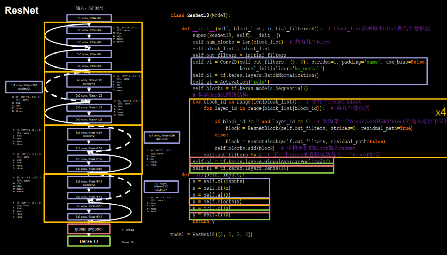Select "self.out_filters = initial_filters" line
This screenshot has width=447, height=255.
click(x=239, y=55)
